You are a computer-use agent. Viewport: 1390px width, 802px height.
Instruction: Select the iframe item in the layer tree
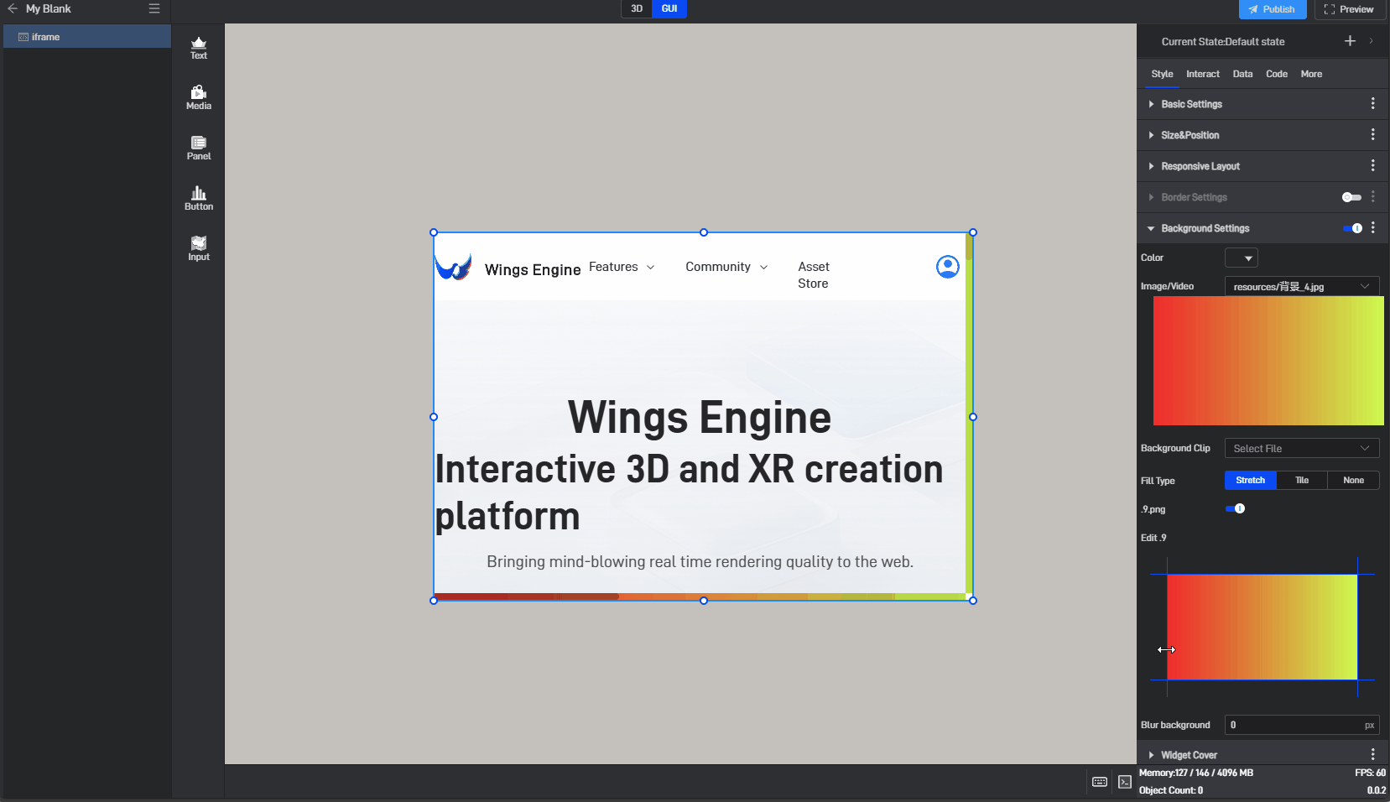[87, 37]
